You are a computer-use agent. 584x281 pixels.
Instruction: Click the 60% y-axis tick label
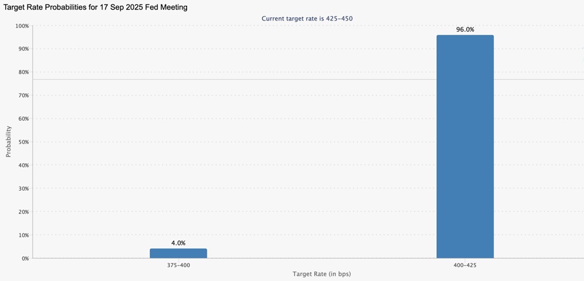23,119
